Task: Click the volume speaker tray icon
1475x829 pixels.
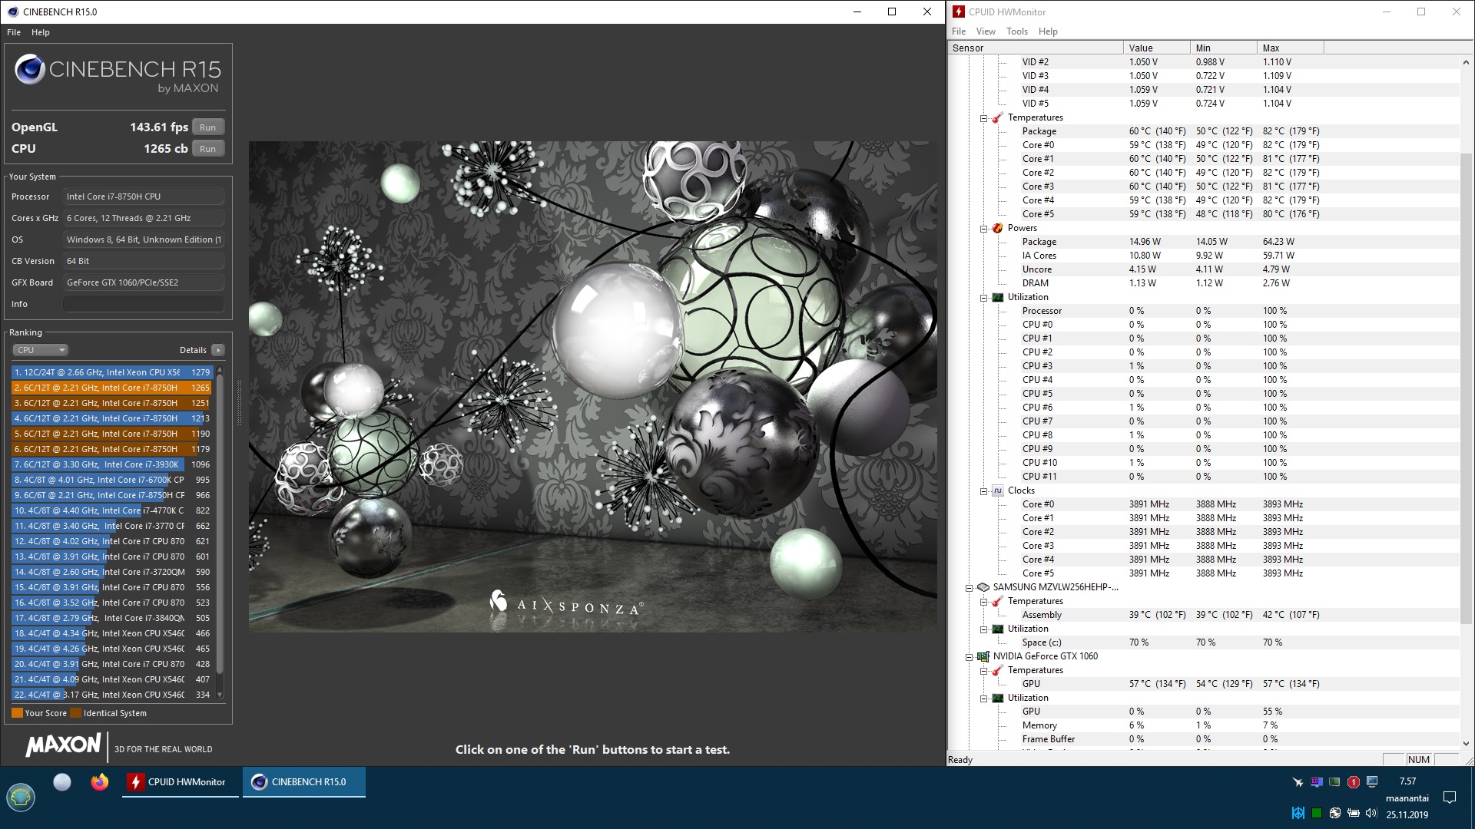Action: pyautogui.click(x=1371, y=813)
